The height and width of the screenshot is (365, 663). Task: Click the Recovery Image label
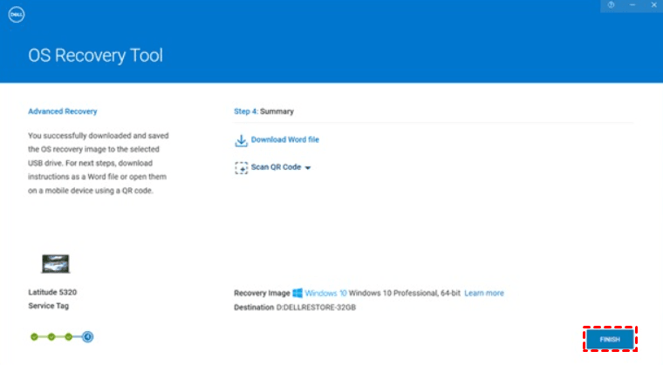(262, 293)
